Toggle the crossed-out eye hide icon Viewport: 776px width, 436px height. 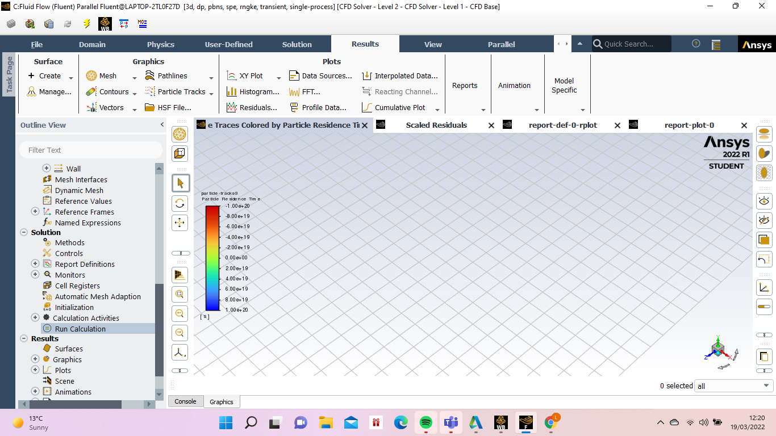764,220
